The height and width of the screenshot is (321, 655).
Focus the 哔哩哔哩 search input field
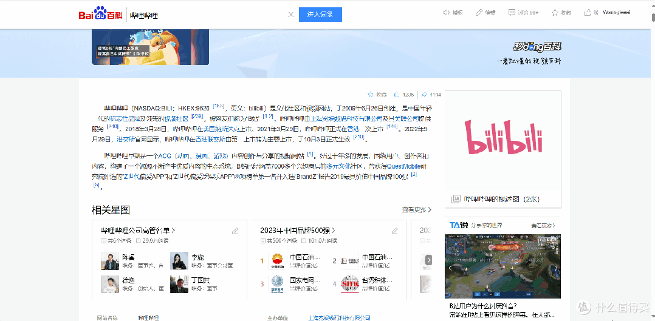pos(207,15)
